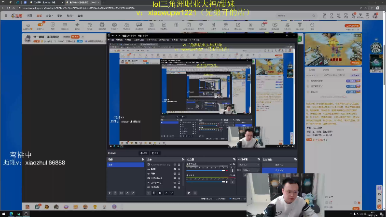This screenshot has height=217, width=386.
Task: Open scene filters button in Scenes dock
Action: click(x=122, y=193)
